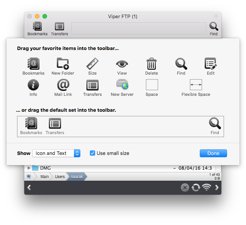Image resolution: width=246 pixels, height=225 pixels.
Task: Click the Wi-Fi signal icon in the bottom bar
Action: pos(207,187)
